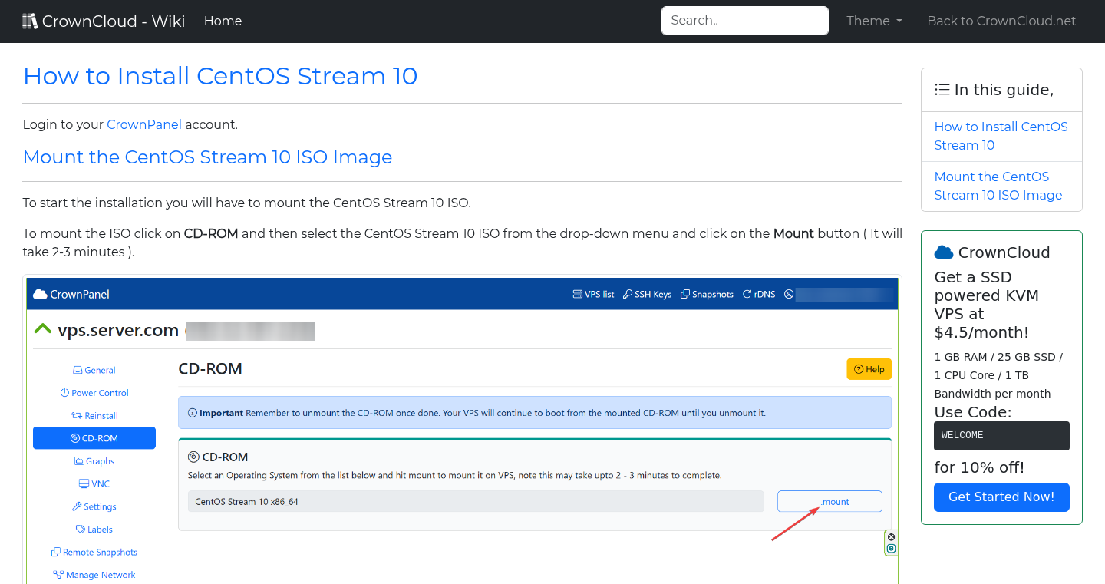Screen dimensions: 1105x584
Task: Open the Theme dropdown
Action: pyautogui.click(x=873, y=21)
